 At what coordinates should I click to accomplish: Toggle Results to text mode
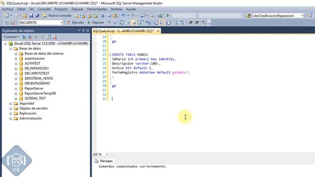click(x=156, y=23)
